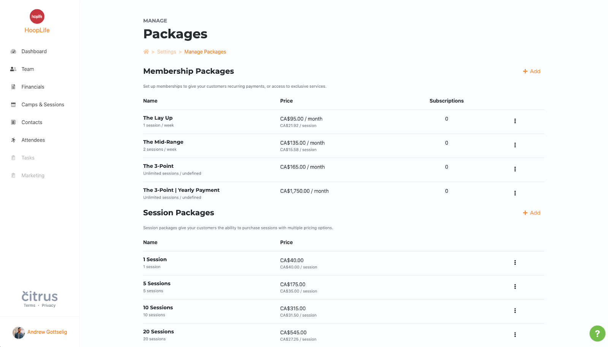Screen dimensions: 608x347
Task: Add a new Session Package
Action: click(x=532, y=213)
